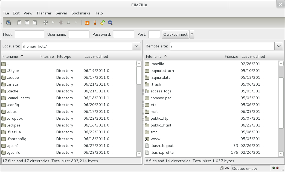Toggle message log display icon

click(x=19, y=23)
